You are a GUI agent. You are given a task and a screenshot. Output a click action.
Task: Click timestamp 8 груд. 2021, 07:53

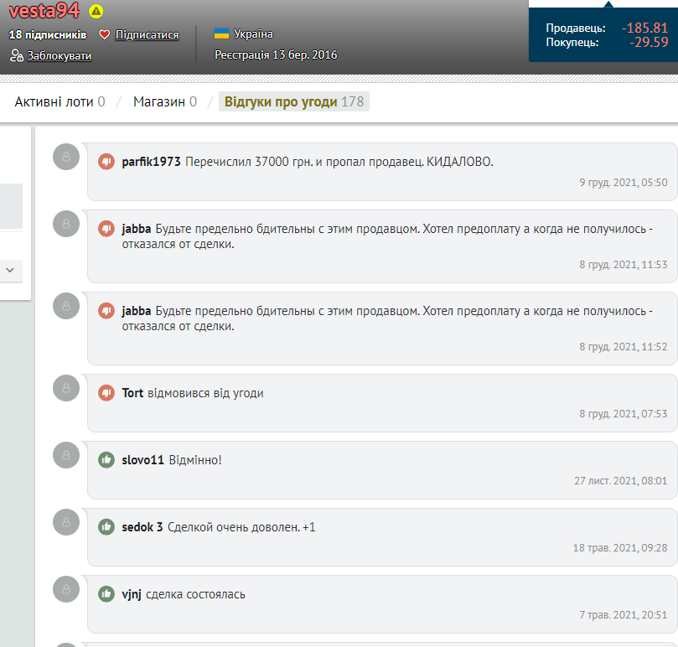click(x=623, y=414)
